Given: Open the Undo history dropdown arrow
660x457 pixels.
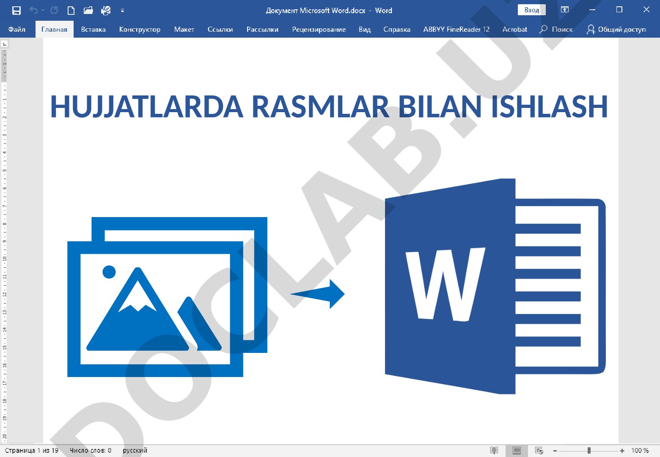Looking at the screenshot, I should tap(43, 10).
